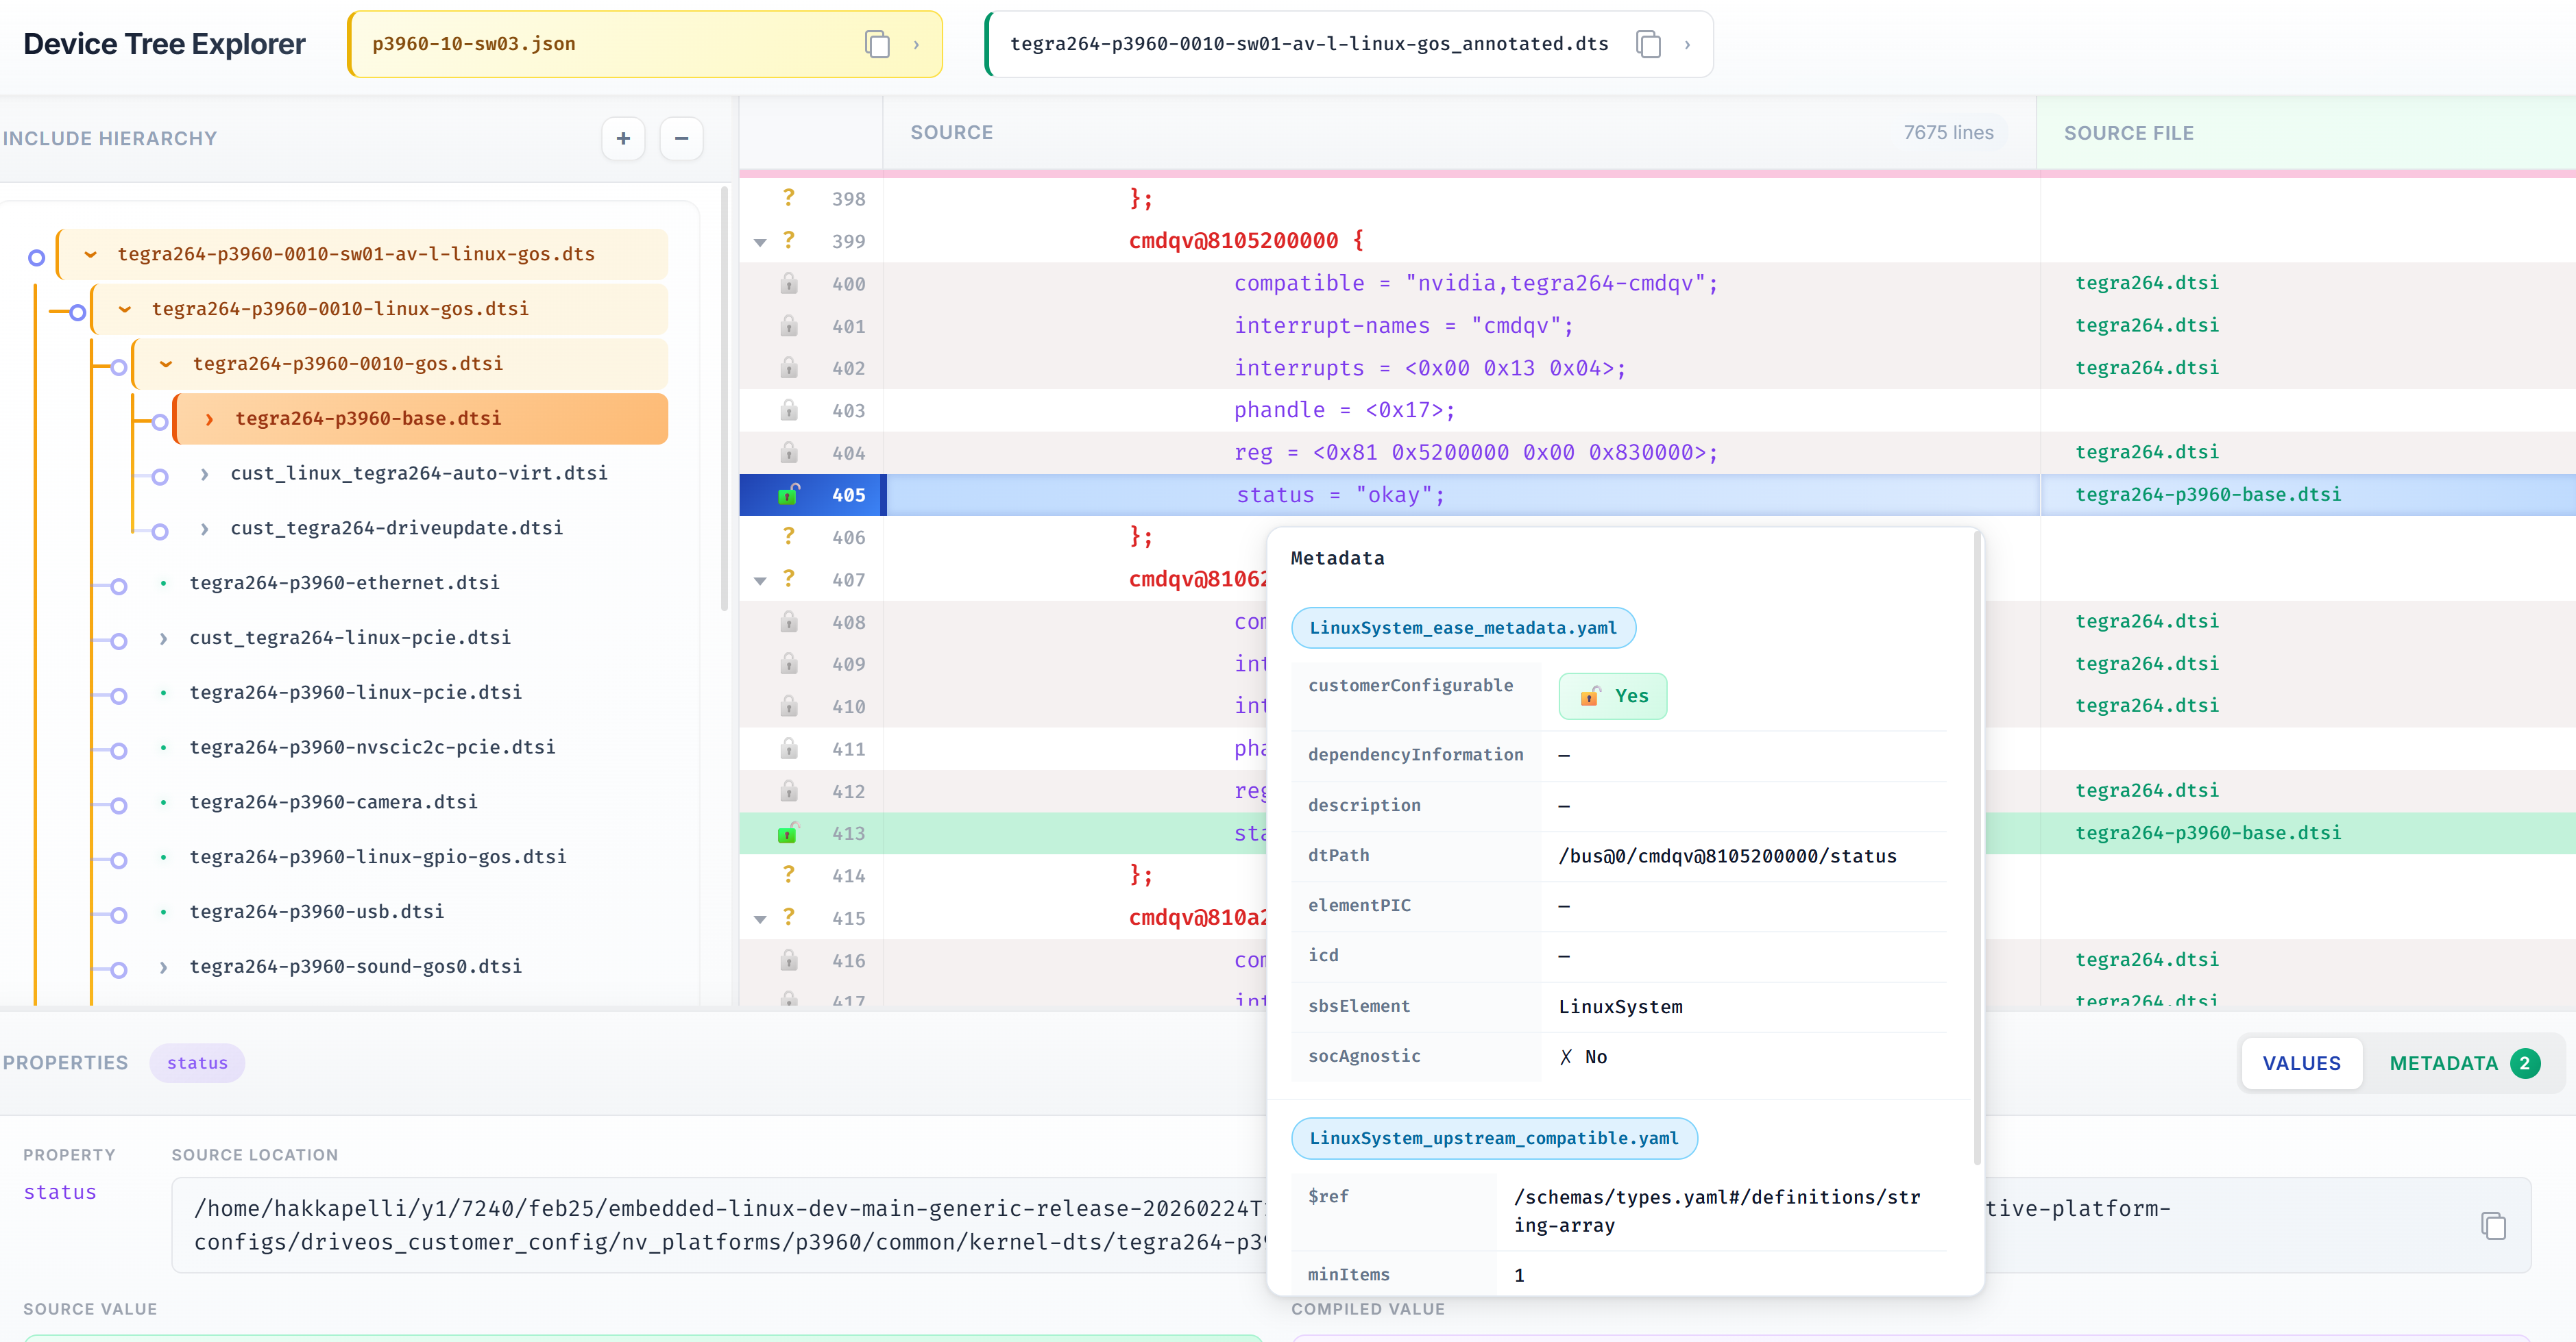Viewport: 2576px width, 1342px height.
Task: Click source file tegra264-p3960-base.dtsi on line 405
Action: tap(2208, 495)
